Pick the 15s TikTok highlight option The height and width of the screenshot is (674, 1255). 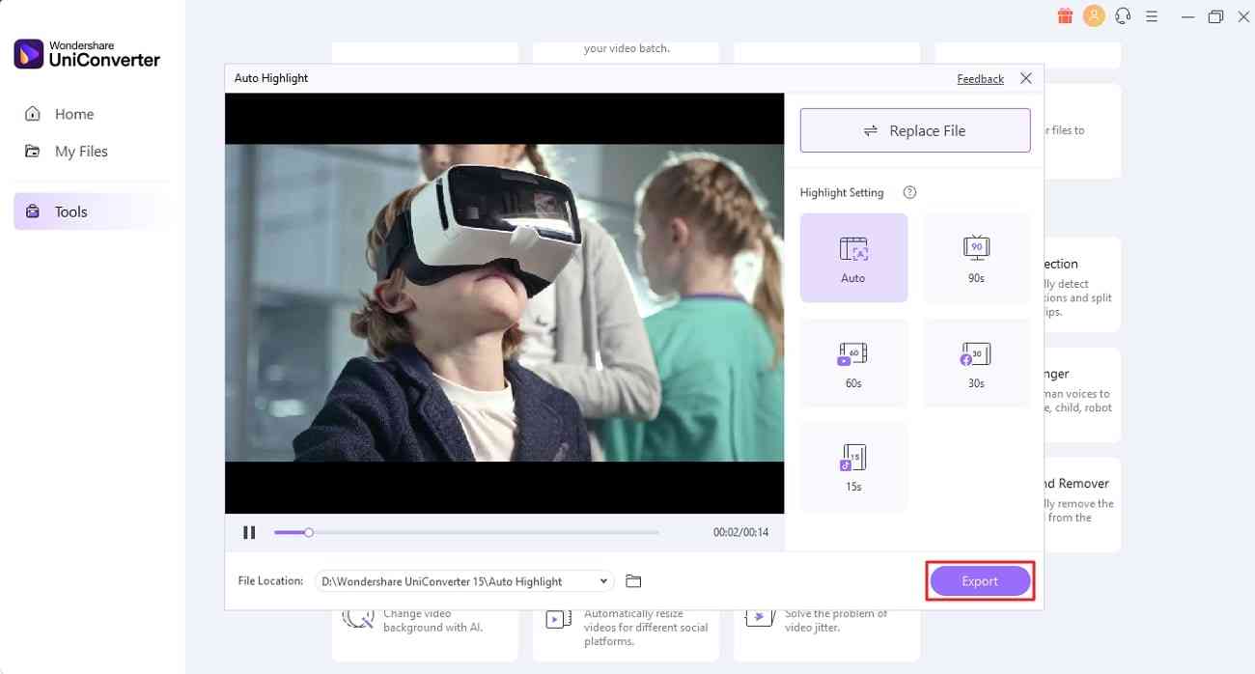click(x=853, y=466)
